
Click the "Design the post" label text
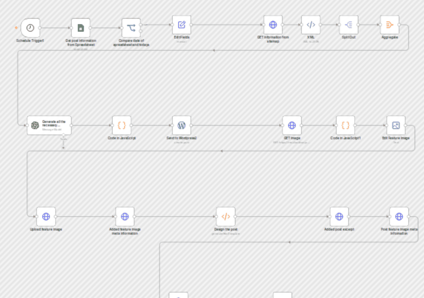[x=226, y=229]
